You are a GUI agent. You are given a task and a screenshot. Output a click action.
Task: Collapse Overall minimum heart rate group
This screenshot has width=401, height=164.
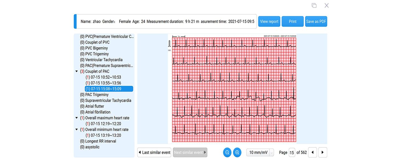point(76,130)
